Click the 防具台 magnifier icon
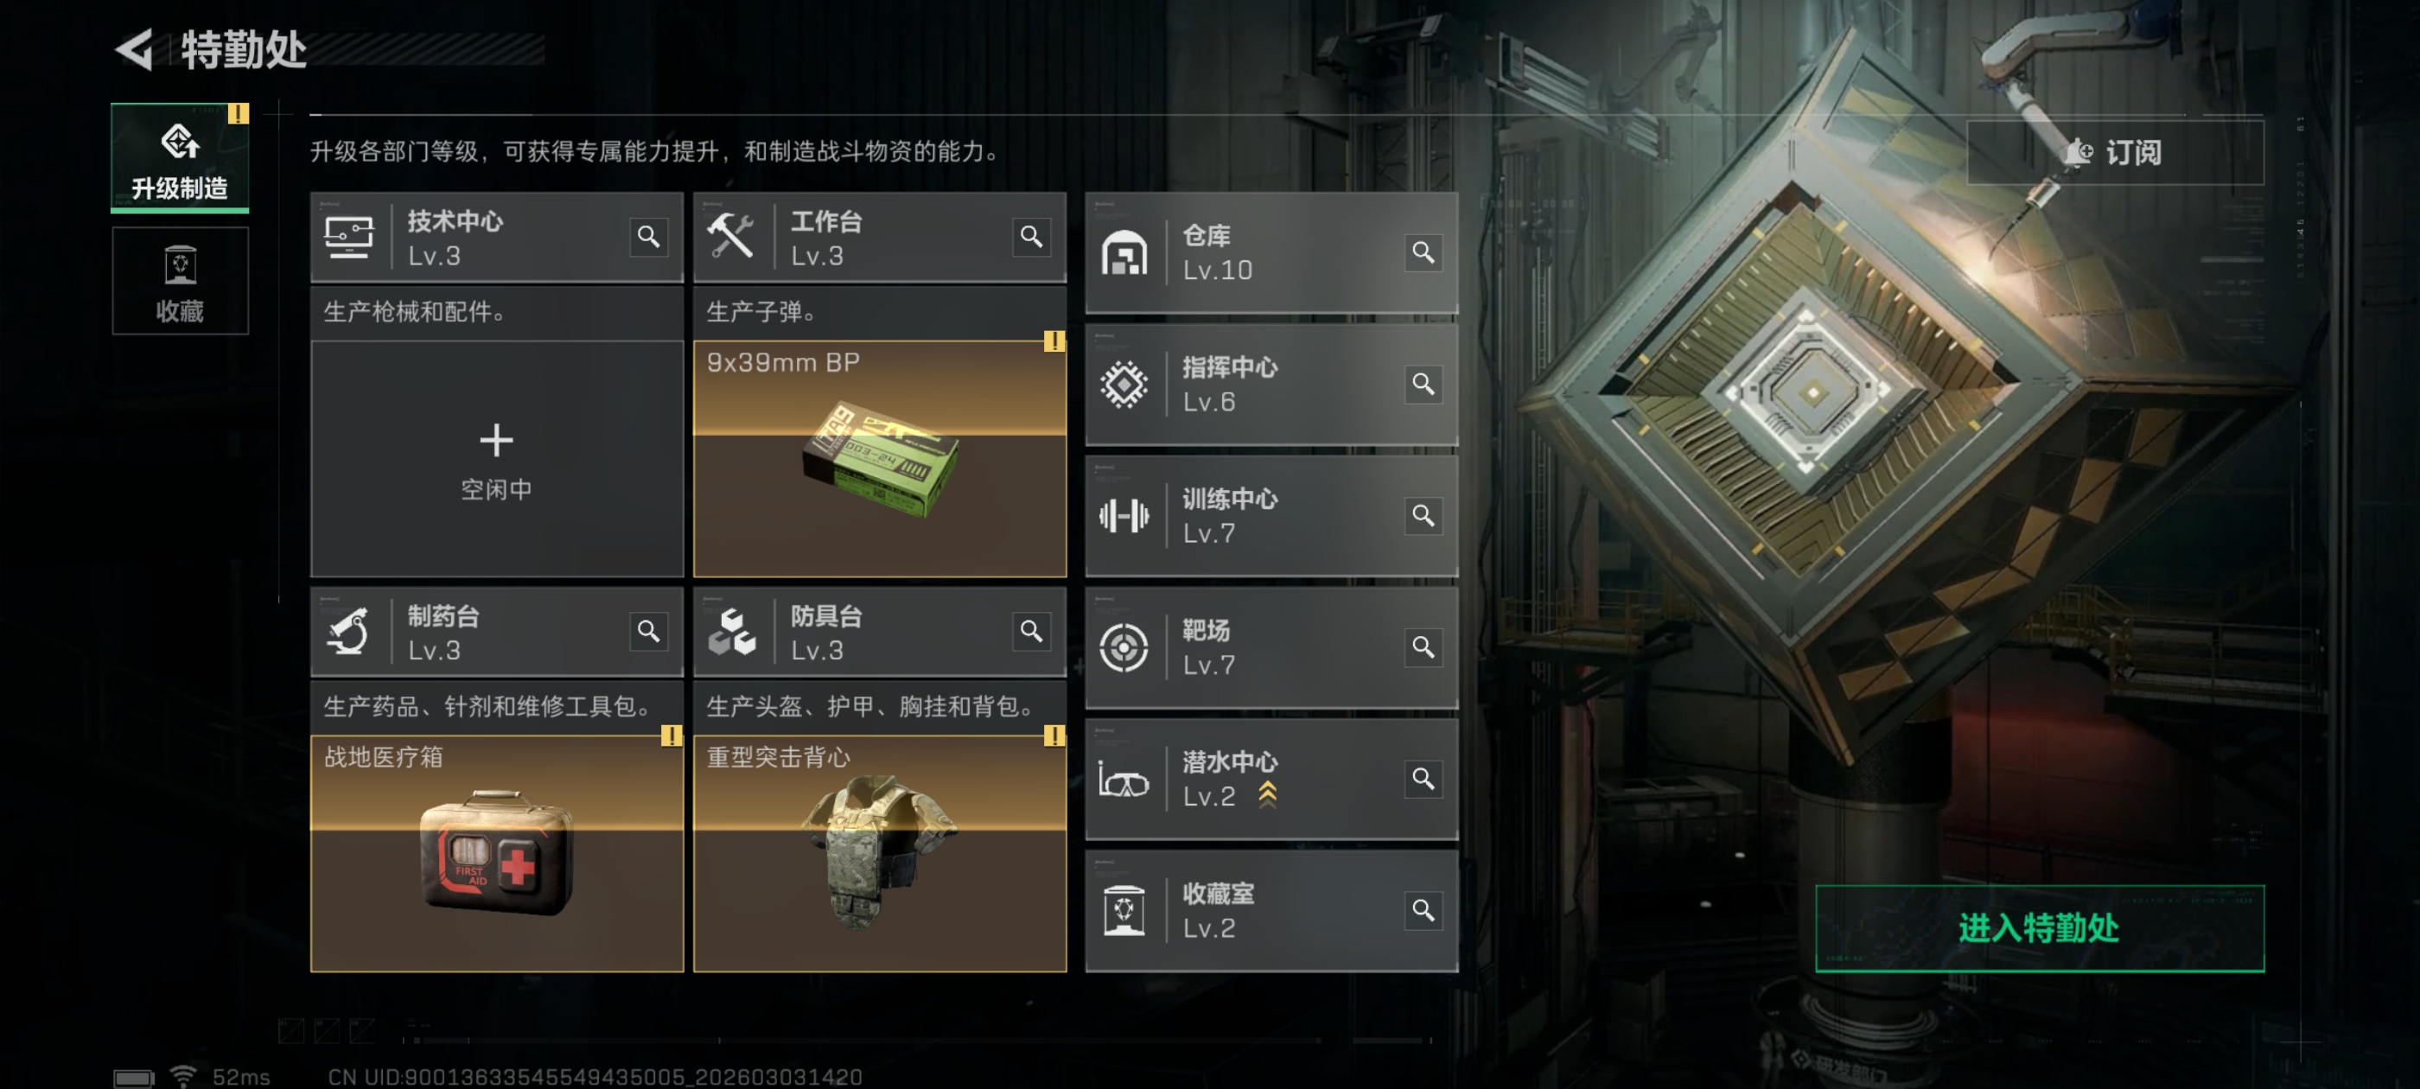 (x=1031, y=632)
